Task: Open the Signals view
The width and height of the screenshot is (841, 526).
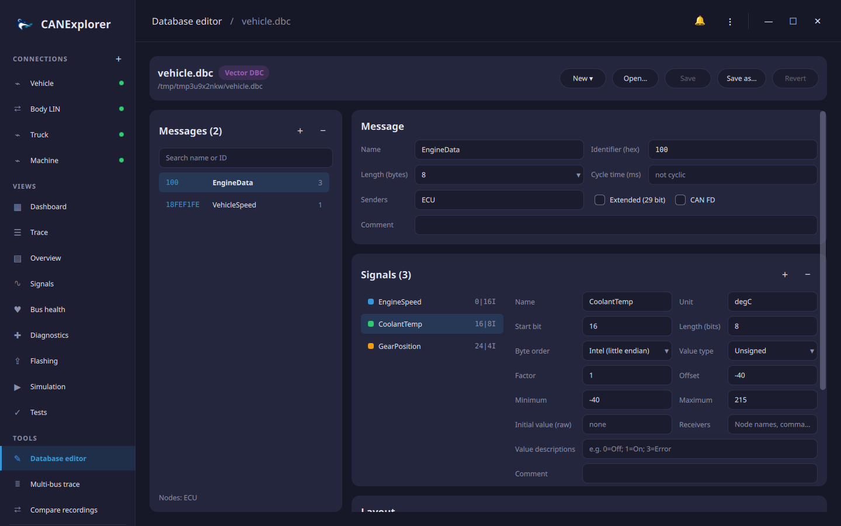Action: coord(68,284)
